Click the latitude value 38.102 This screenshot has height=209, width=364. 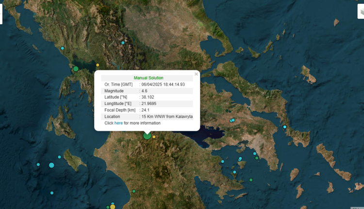(148, 97)
